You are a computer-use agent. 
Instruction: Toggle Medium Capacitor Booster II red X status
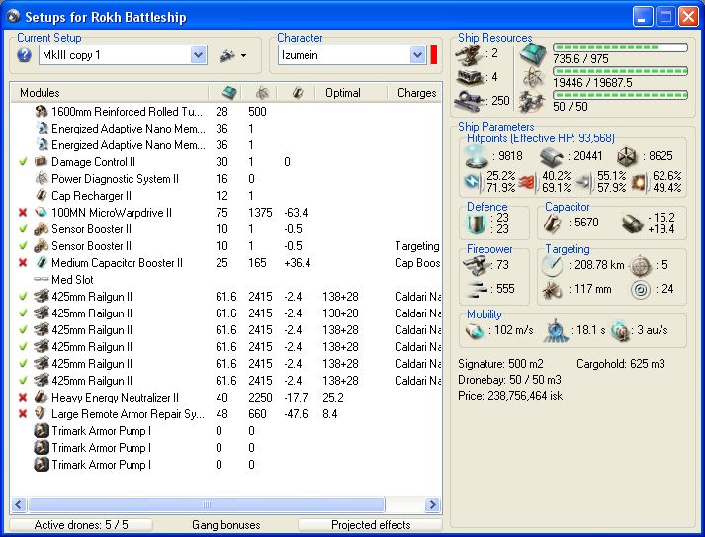click(x=23, y=263)
